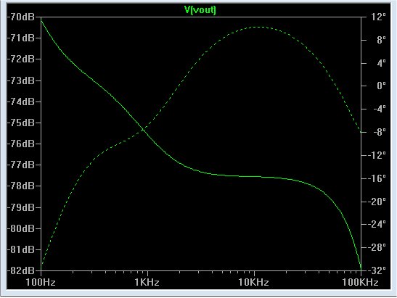Click the dotted phase curve peak near 10KHz
This screenshot has width=397, height=298.
258,27
